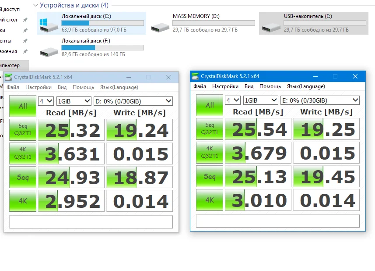This screenshot has width=375, height=271.
Task: Click 'USB-накопитель (E:)' drive label
Action: (308, 16)
